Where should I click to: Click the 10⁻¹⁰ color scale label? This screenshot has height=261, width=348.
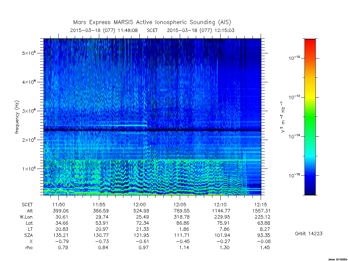coord(294,58)
